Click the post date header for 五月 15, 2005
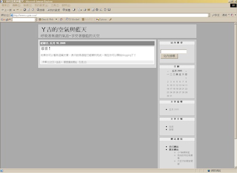Viewport: 237px width, 173px height. 97,43
